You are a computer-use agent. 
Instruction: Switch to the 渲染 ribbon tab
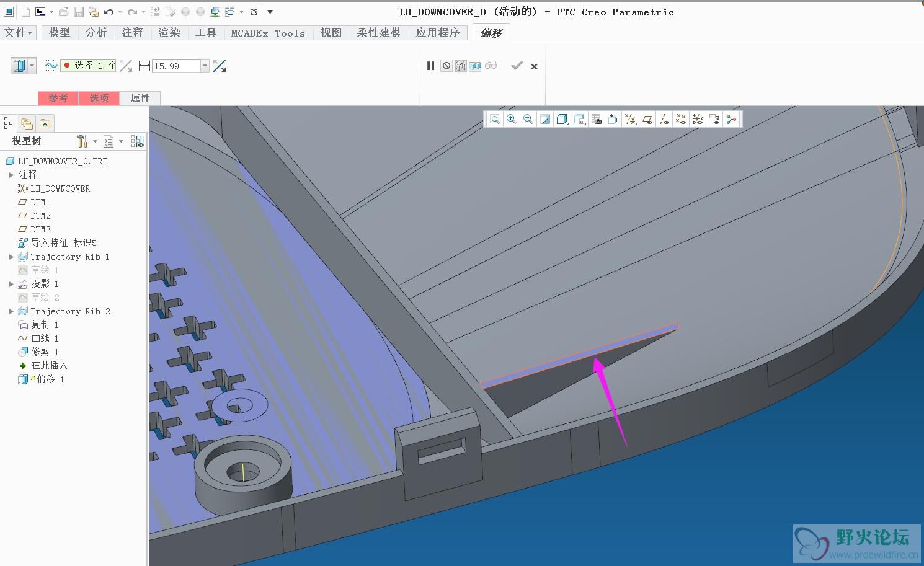(x=169, y=32)
